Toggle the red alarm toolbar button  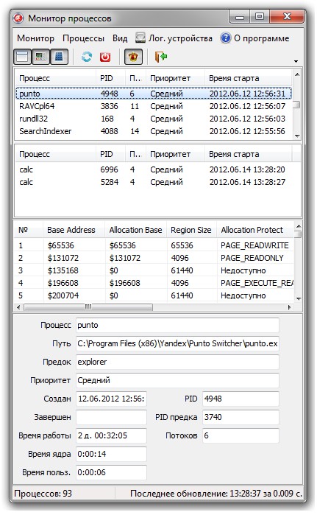(x=133, y=57)
